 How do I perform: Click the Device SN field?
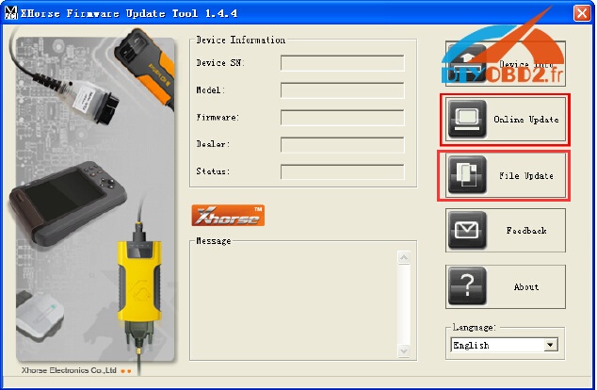click(x=342, y=63)
